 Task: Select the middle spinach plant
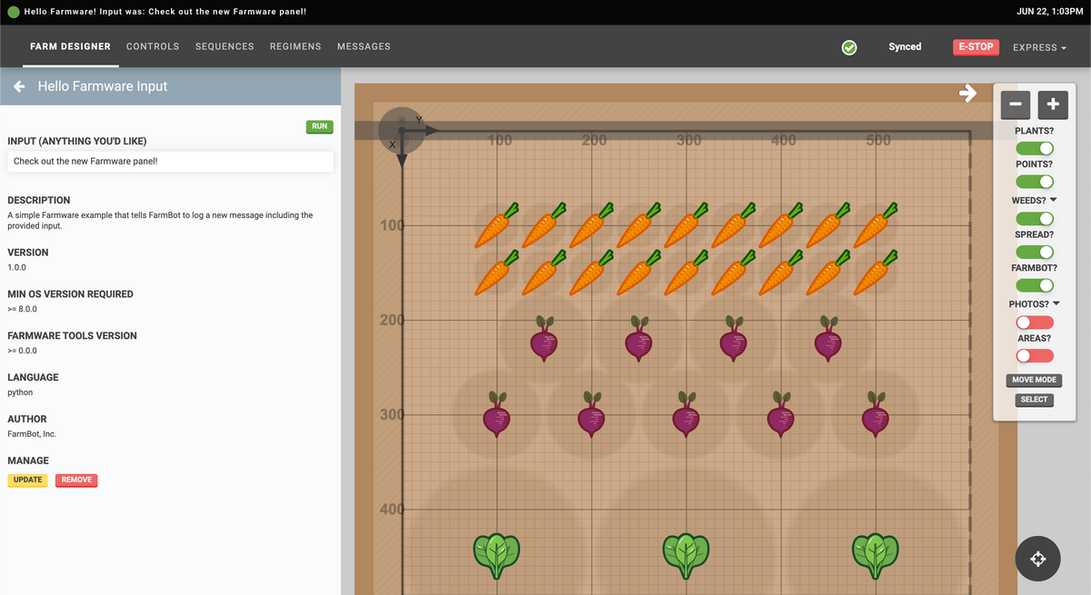[686, 556]
